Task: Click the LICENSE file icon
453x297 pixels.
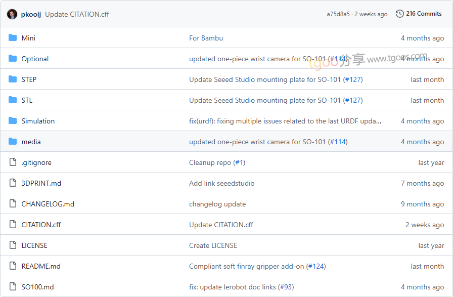Action: click(13, 245)
